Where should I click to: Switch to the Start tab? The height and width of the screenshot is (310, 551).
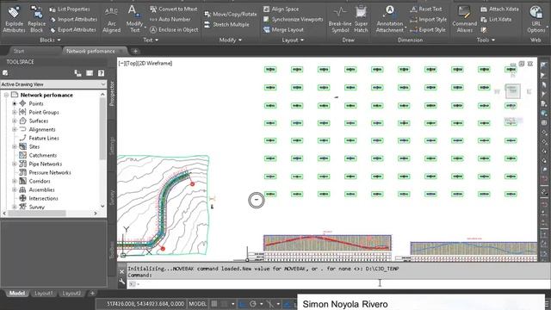coord(19,52)
